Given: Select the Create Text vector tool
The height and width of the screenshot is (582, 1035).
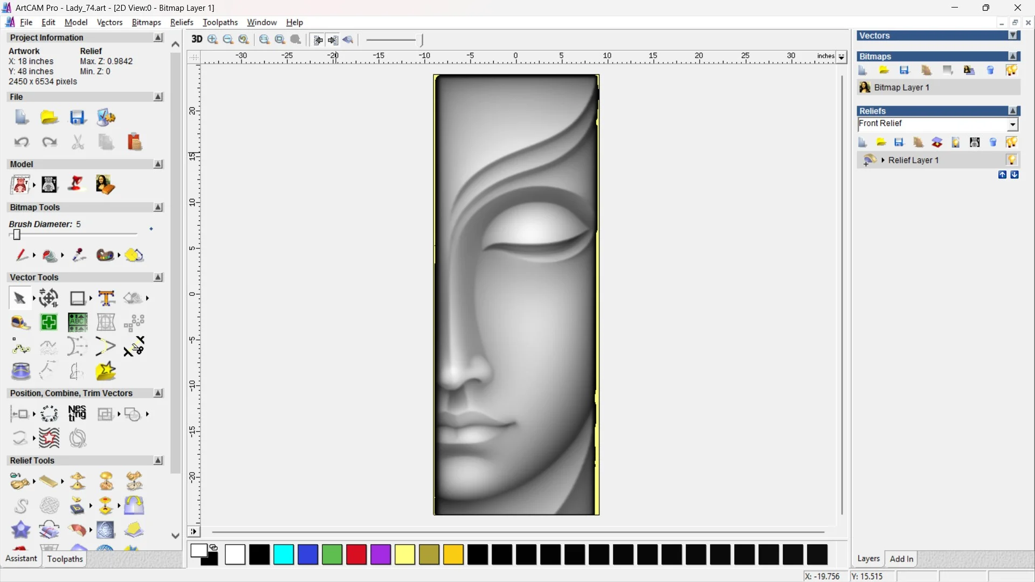Looking at the screenshot, I should (x=106, y=298).
